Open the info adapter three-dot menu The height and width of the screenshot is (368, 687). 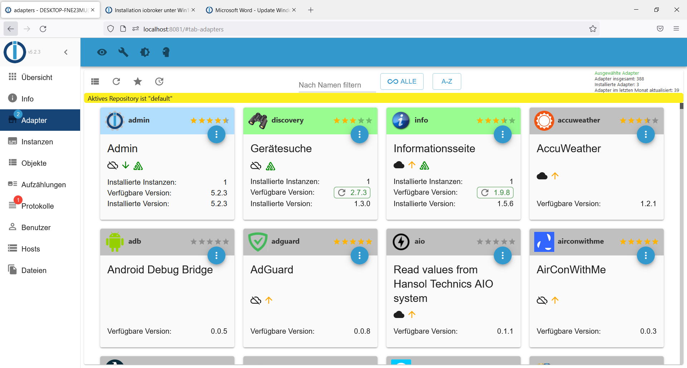point(503,134)
